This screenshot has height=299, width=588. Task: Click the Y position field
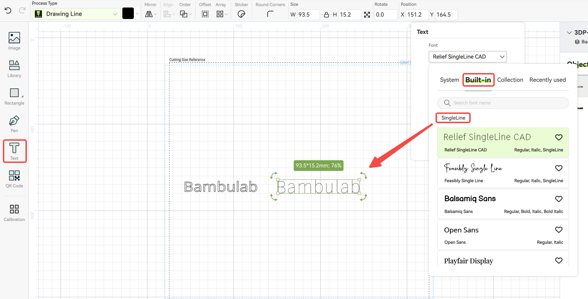click(x=446, y=15)
